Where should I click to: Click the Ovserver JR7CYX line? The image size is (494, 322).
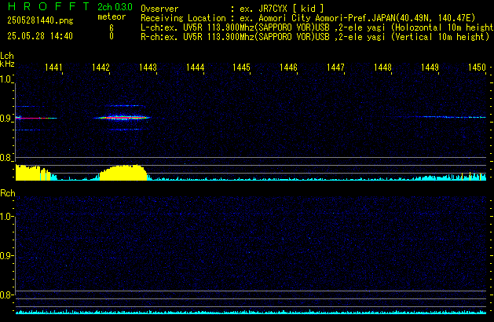pos(232,9)
